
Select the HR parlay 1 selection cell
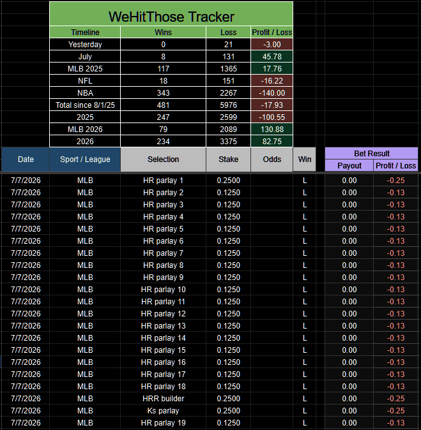163,181
